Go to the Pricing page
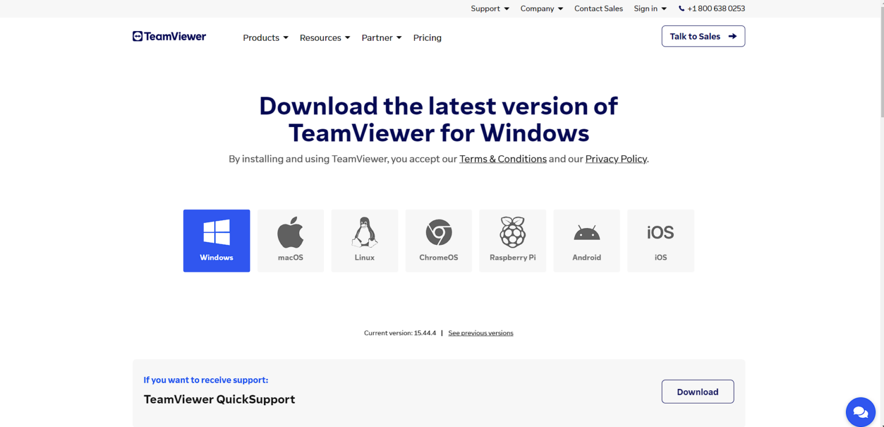 click(x=427, y=38)
